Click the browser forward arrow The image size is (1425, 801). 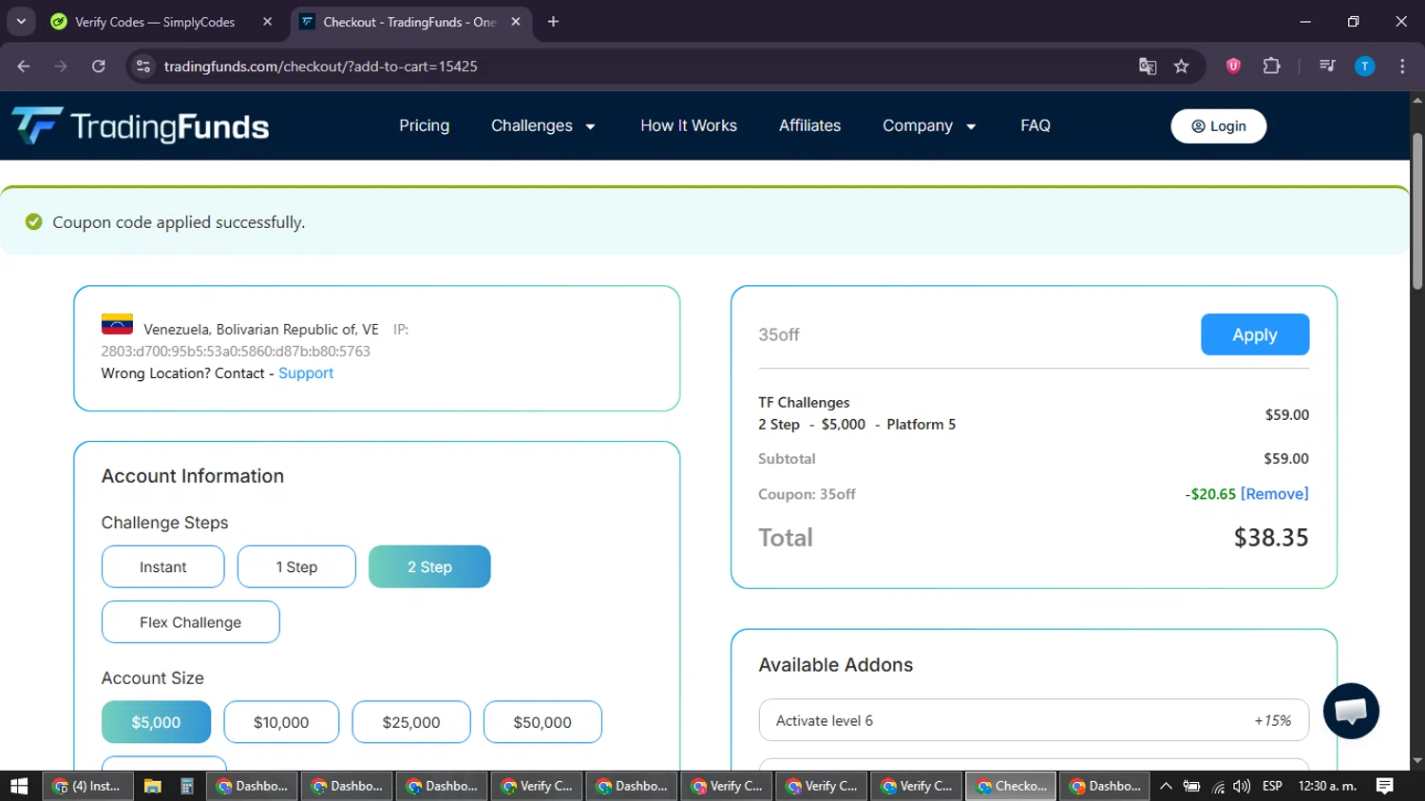click(x=61, y=67)
